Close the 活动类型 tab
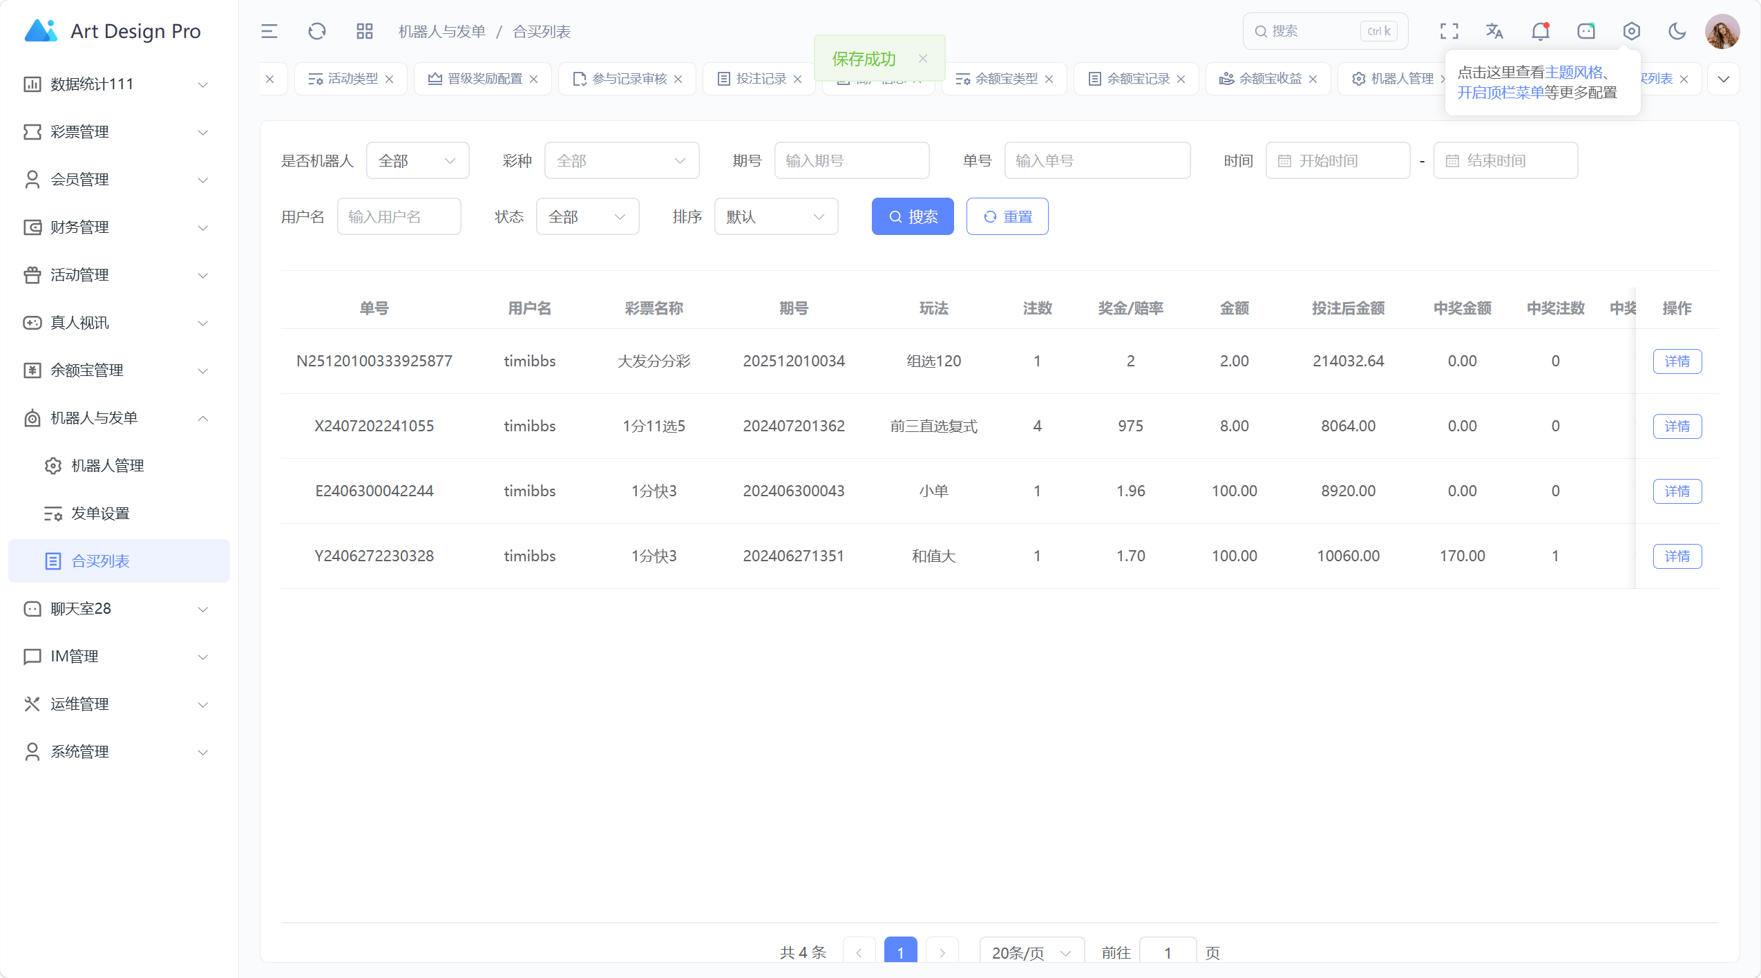 pyautogui.click(x=390, y=79)
